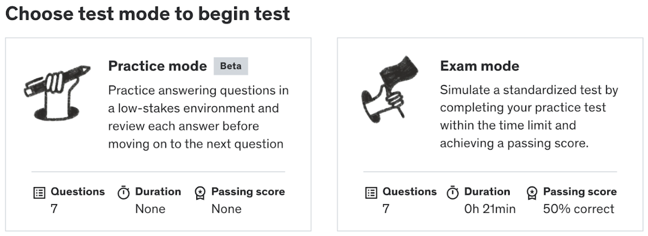Click Practice mode Passing score label
This screenshot has height=236, width=648.
point(248,192)
